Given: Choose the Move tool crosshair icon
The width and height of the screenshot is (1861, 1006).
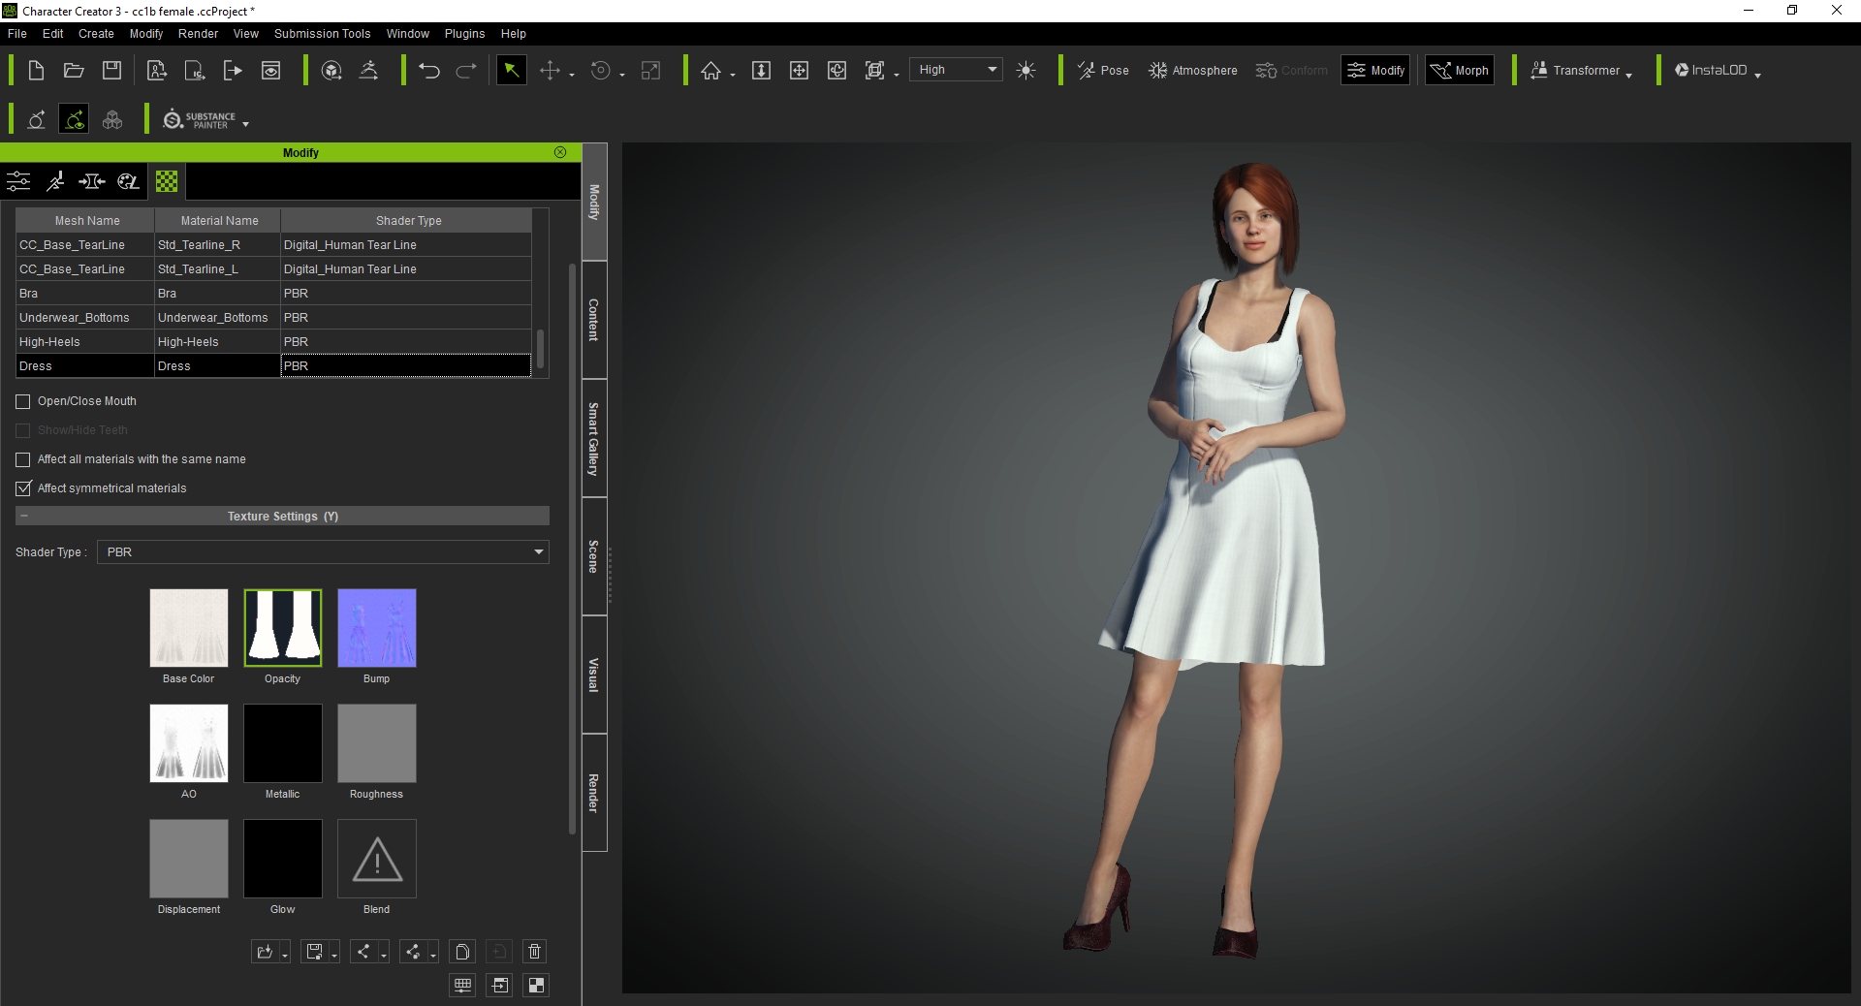Looking at the screenshot, I should coord(550,70).
